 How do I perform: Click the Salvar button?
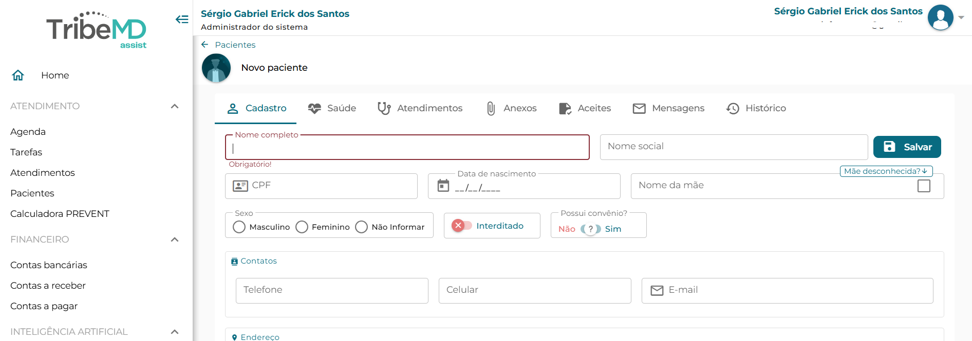click(907, 147)
